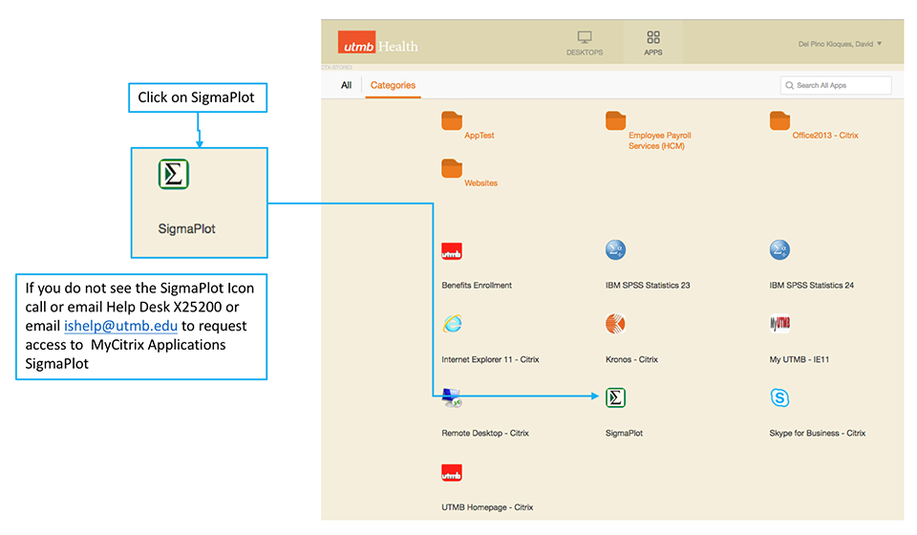Screen dimensions: 917x535
Task: Click the Benefits Enrollment app icon
Action: tap(452, 251)
